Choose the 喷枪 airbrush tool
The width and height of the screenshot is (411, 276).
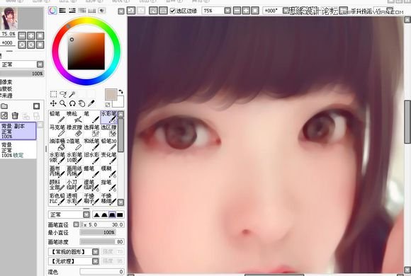point(74,117)
